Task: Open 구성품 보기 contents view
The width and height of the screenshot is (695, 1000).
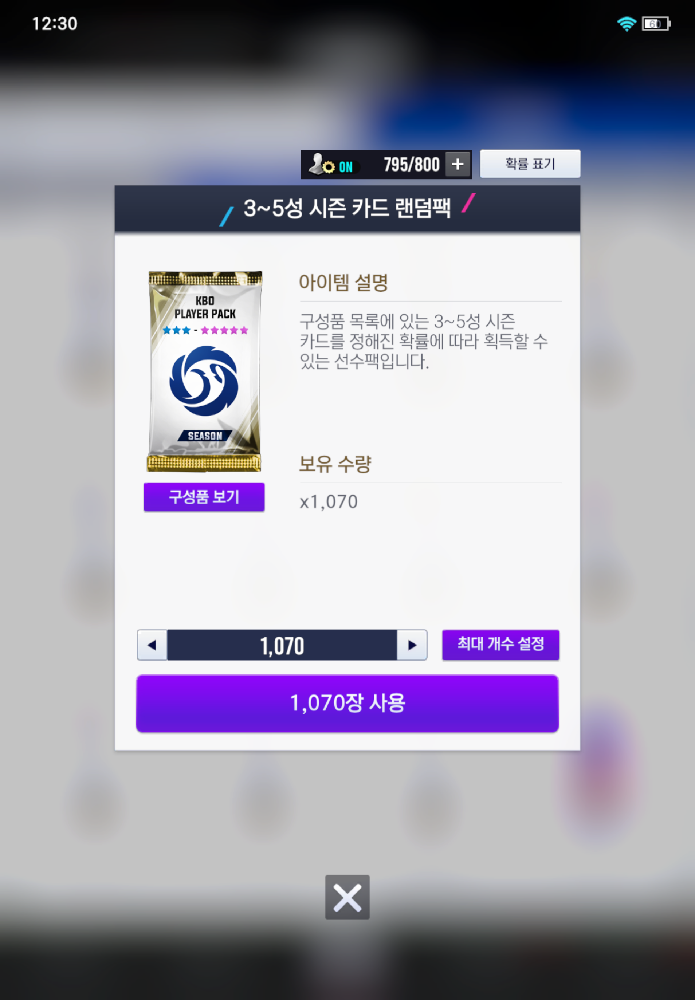Action: coord(204,497)
